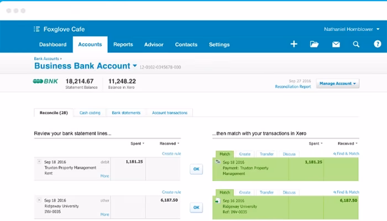Open the Settings menu
The image size is (387, 221).
(x=219, y=45)
